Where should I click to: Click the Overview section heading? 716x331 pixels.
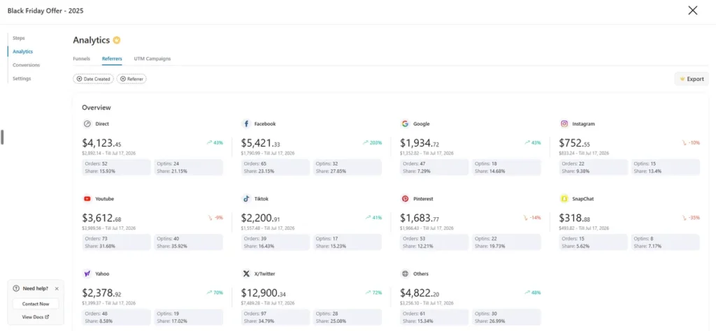[96, 108]
